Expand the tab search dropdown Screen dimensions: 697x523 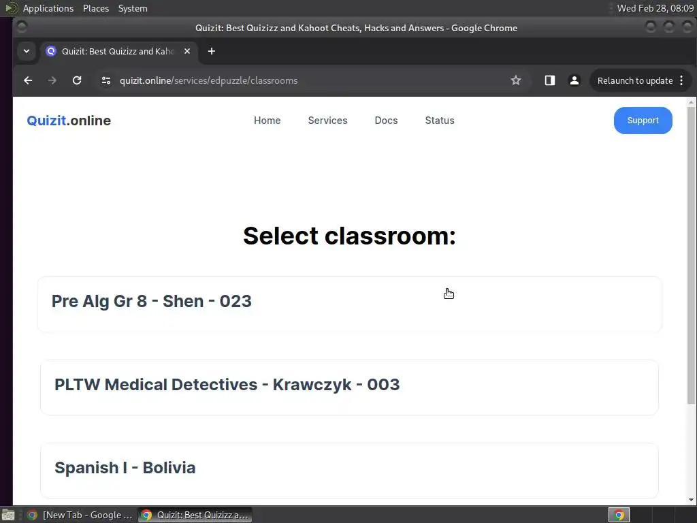[27, 51]
